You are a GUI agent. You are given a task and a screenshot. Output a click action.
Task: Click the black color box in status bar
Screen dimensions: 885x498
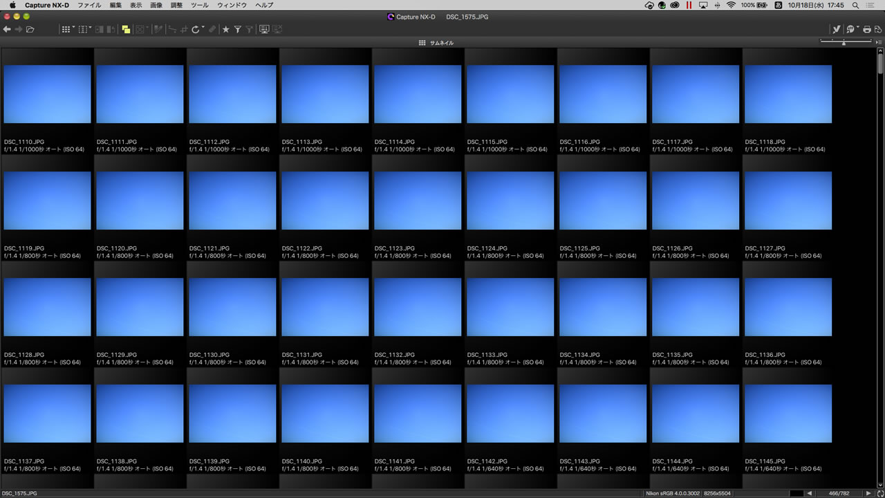796,493
